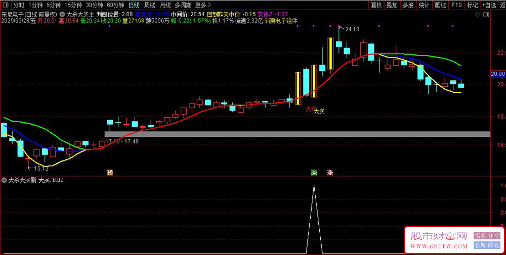Click the 叠加 overlay button
This screenshot has width=506, height=255.
(x=392, y=5)
